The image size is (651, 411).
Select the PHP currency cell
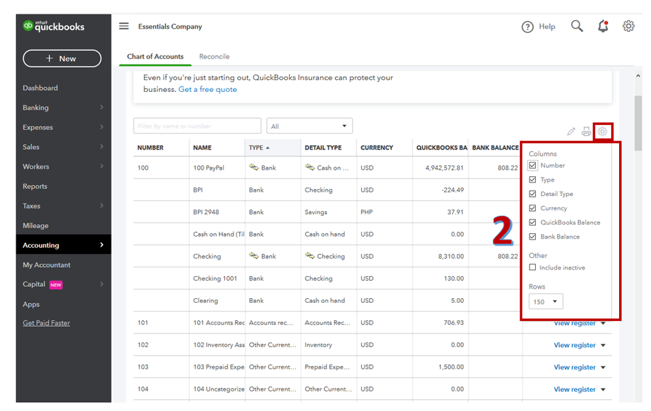pos(367,212)
